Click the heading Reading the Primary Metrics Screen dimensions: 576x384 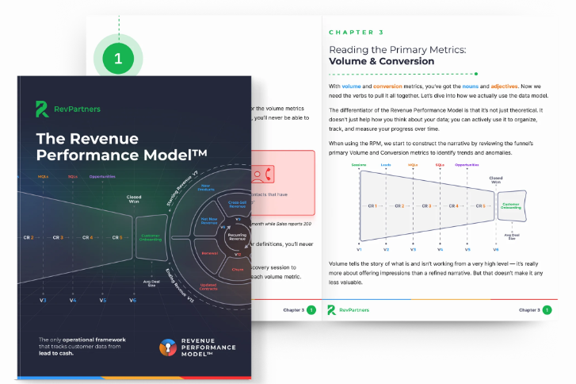coord(398,50)
